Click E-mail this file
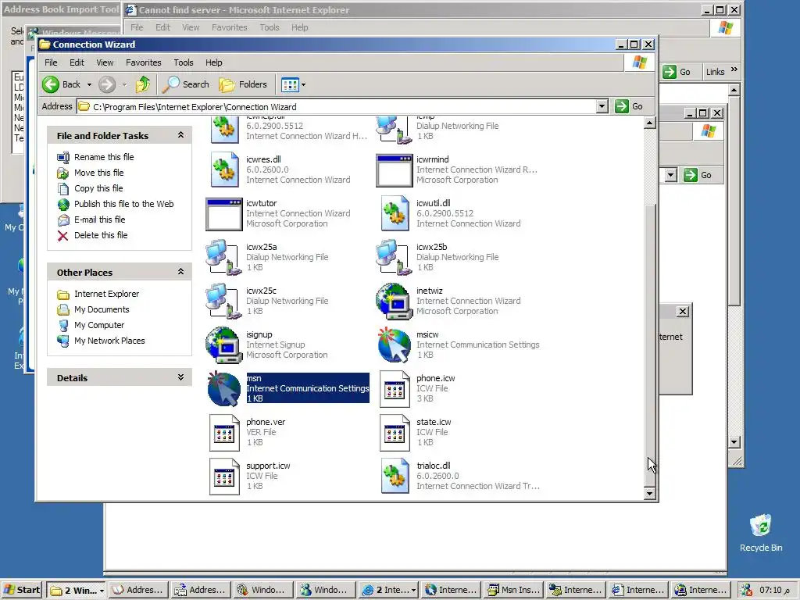The height and width of the screenshot is (600, 800). click(x=99, y=220)
